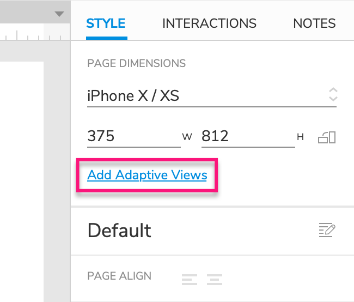
Task: Align page to the left
Action: tap(190, 280)
